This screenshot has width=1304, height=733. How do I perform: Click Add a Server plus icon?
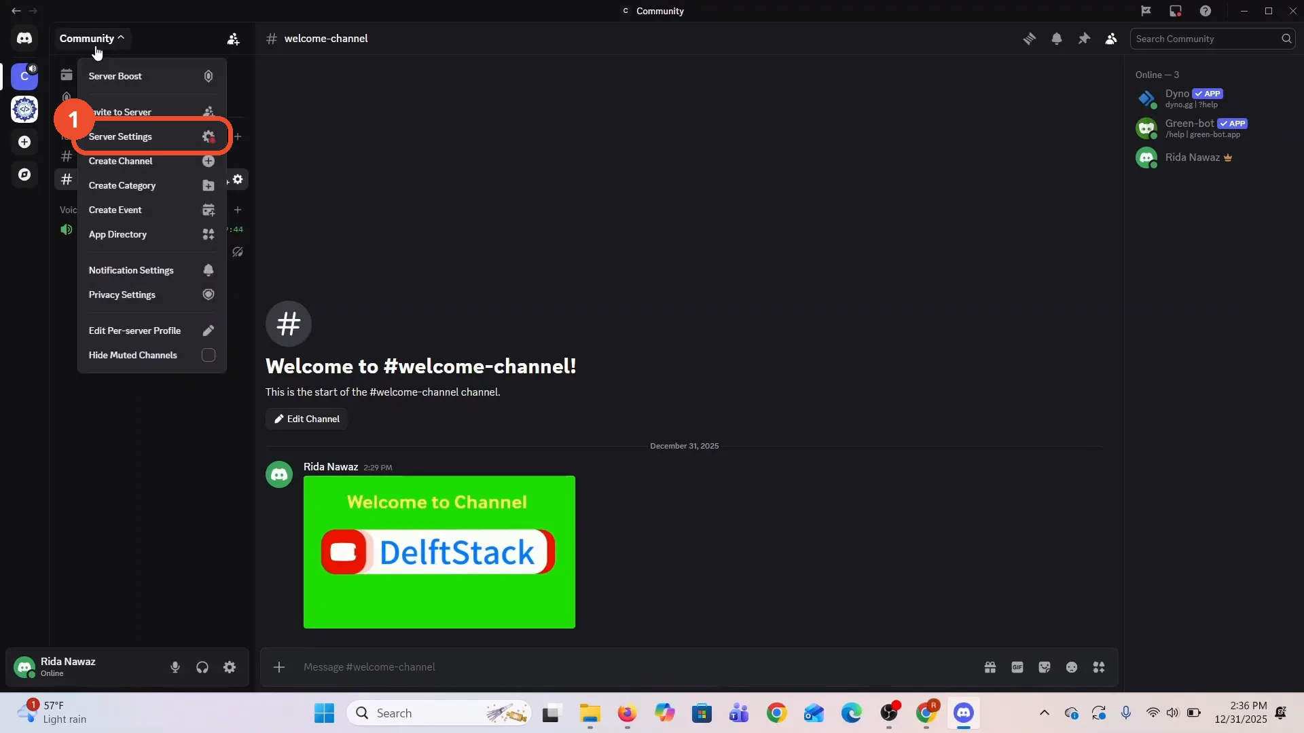pyautogui.click(x=24, y=142)
